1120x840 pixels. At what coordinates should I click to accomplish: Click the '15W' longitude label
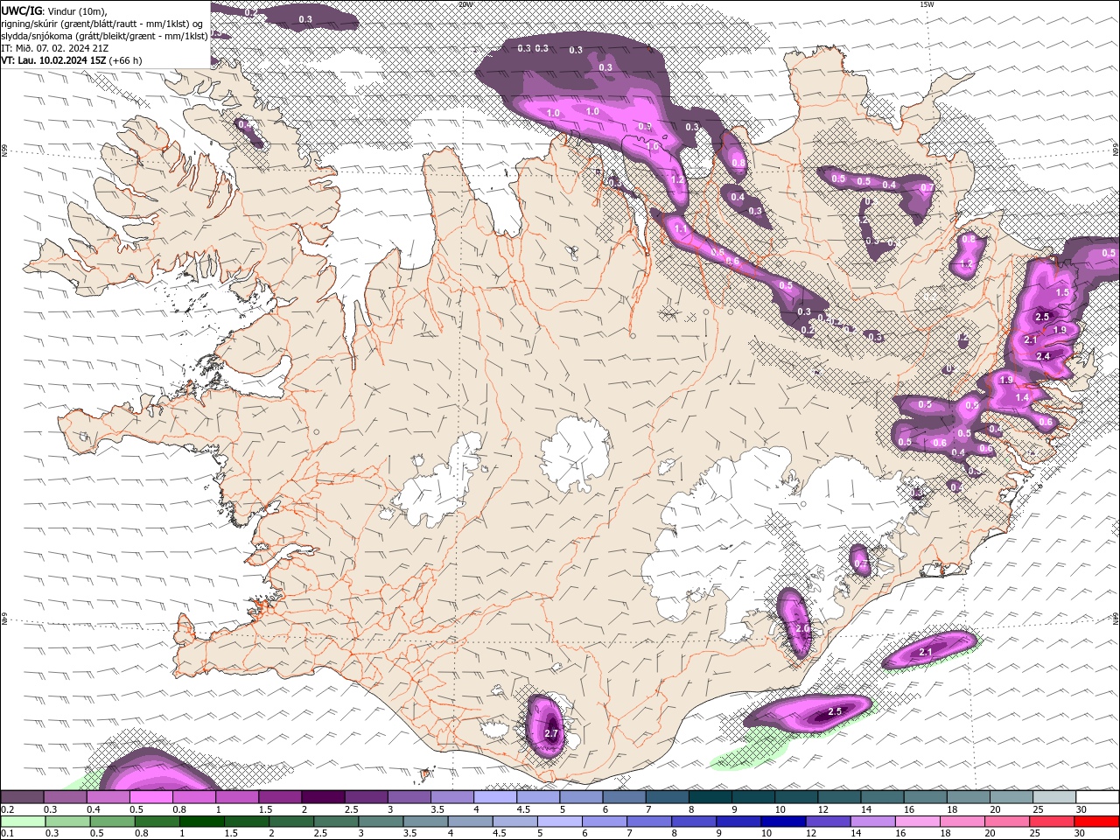click(x=927, y=4)
